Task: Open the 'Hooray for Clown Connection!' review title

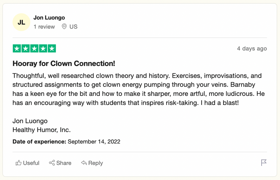Action: (64, 63)
